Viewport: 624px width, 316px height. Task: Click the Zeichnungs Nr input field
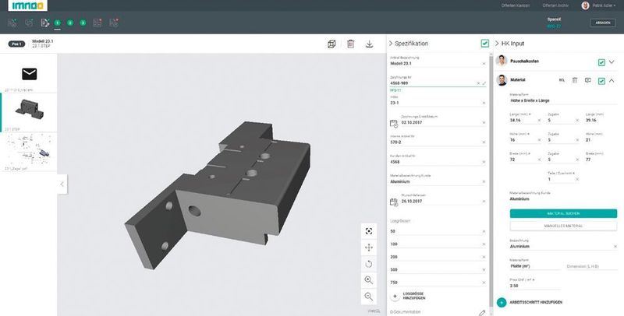tap(431, 83)
